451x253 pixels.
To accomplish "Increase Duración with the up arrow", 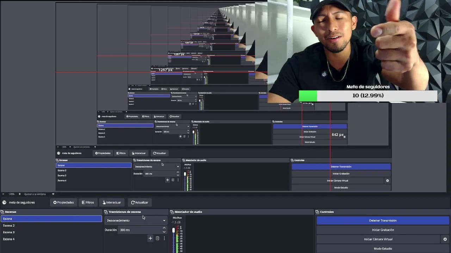I will point(164,228).
